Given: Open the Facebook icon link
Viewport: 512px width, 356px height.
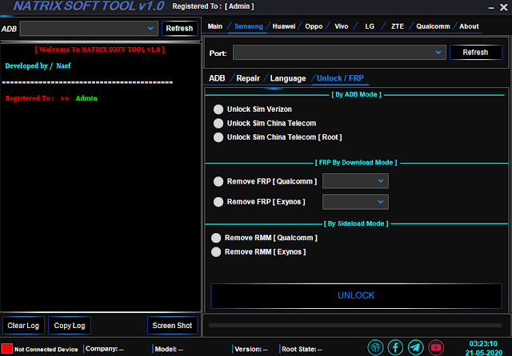Looking at the screenshot, I should (395, 347).
